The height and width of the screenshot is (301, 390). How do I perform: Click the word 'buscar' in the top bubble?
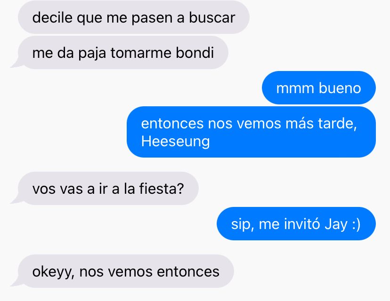(x=212, y=17)
